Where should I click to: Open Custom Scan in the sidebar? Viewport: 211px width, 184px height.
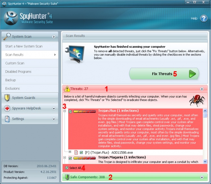(15, 63)
